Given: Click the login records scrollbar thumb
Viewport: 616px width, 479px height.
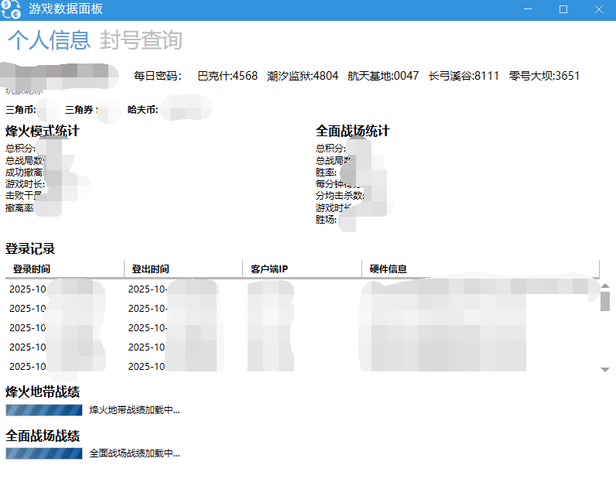Looking at the screenshot, I should (x=605, y=300).
